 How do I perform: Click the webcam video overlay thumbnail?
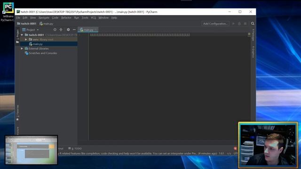(268, 145)
